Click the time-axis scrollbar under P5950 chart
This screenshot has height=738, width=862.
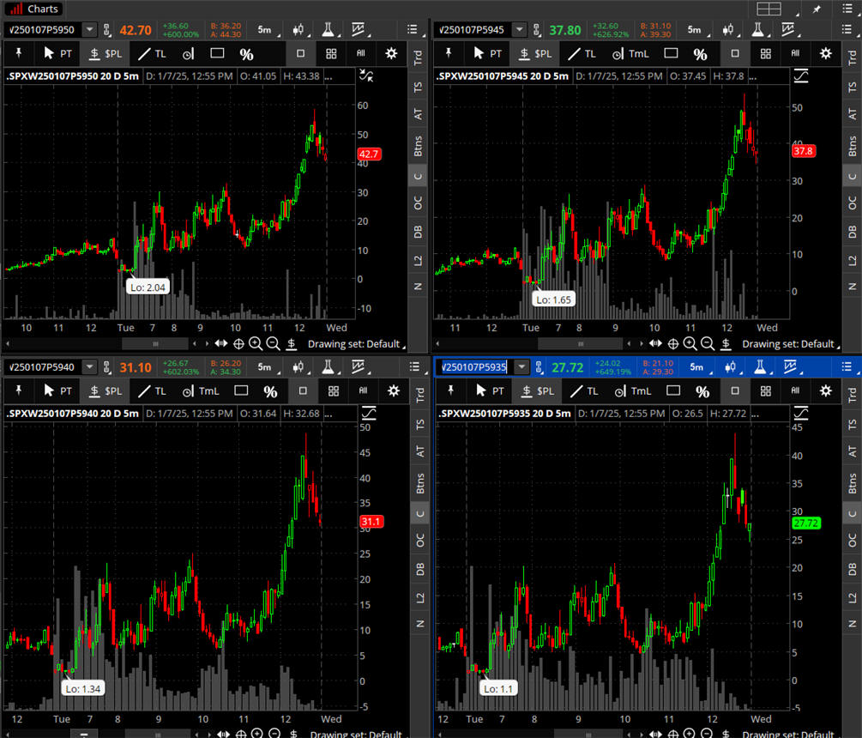[x=155, y=344]
